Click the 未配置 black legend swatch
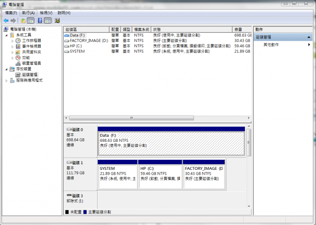Viewport: 316px width, 225px height. (67, 212)
